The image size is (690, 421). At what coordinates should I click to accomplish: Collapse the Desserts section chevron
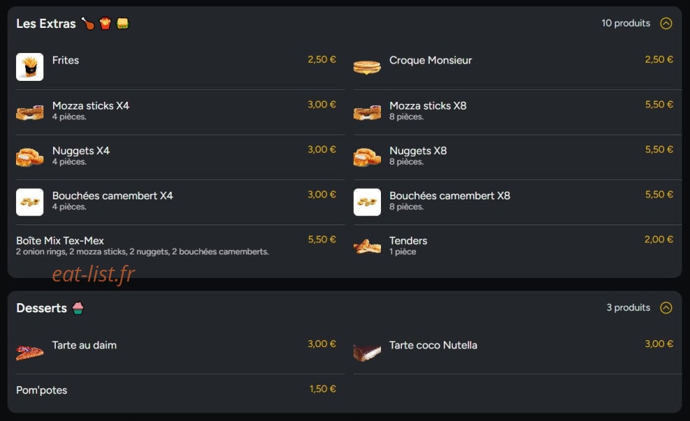tap(666, 307)
